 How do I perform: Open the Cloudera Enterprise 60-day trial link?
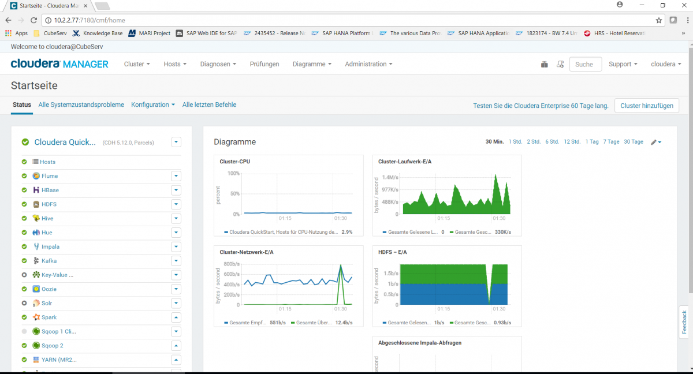coord(541,106)
